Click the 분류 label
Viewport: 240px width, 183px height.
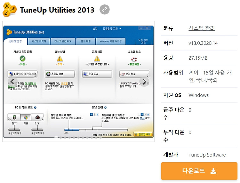click(168, 28)
